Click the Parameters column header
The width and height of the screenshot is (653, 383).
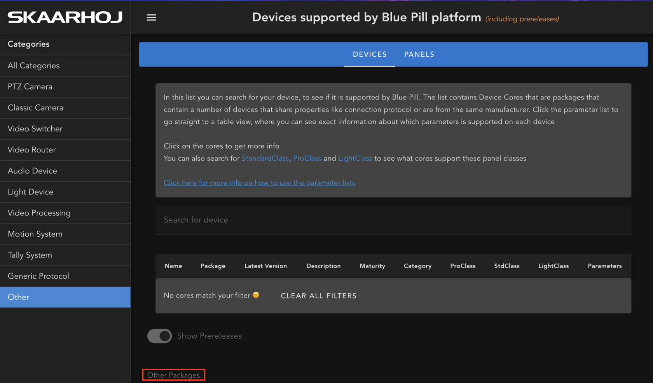(604, 266)
